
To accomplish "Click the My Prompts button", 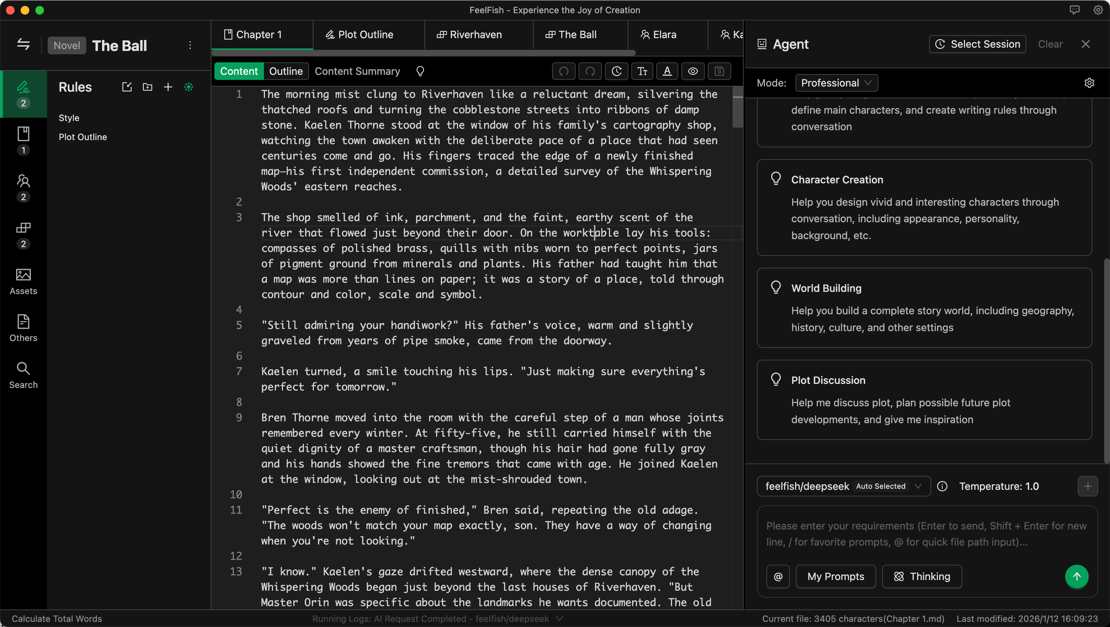I will click(835, 576).
